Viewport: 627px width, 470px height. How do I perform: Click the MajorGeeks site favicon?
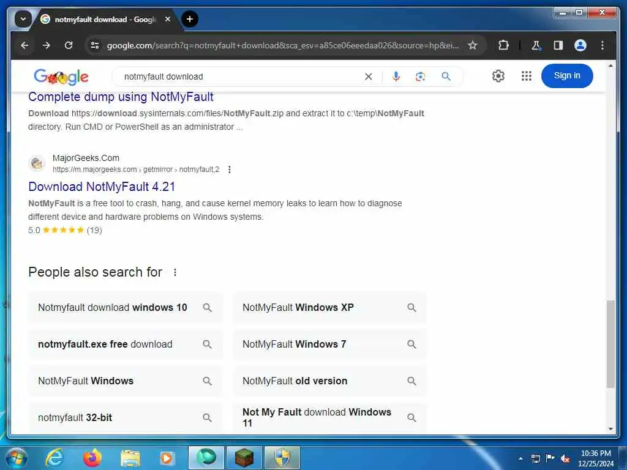pyautogui.click(x=37, y=163)
